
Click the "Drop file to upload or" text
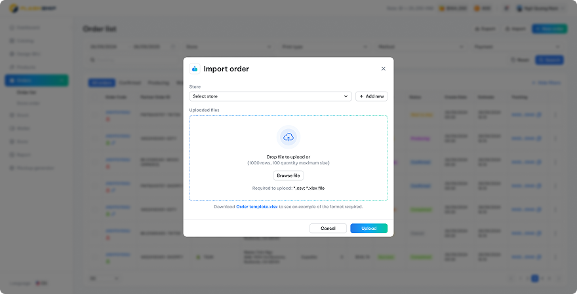coord(288,157)
